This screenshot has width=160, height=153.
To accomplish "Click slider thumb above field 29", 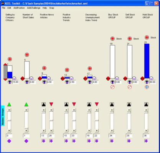I will [x=51, y=120].
